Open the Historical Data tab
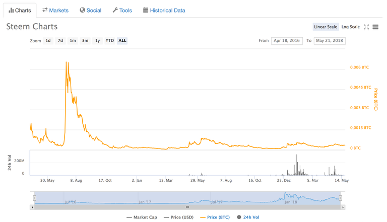387x222 pixels. point(164,11)
